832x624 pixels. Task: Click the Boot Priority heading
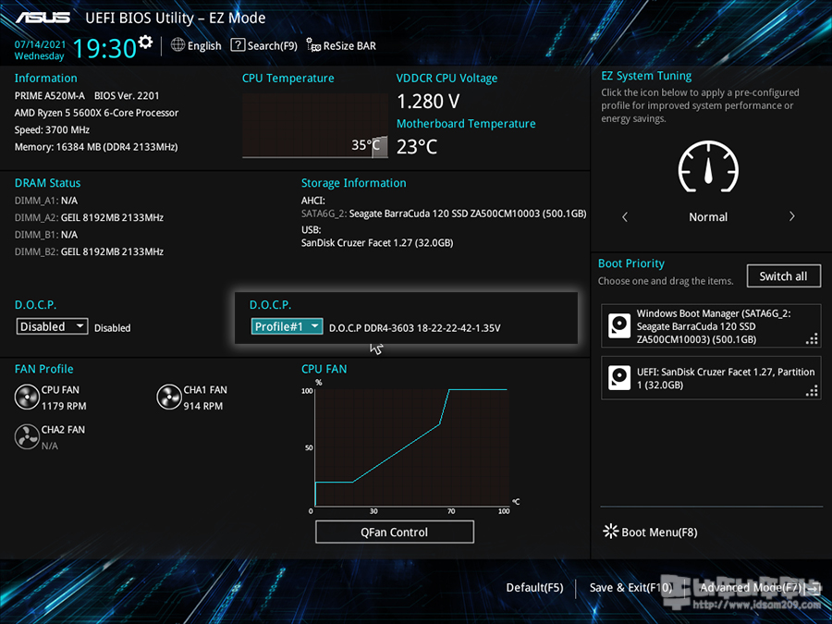pos(631,263)
